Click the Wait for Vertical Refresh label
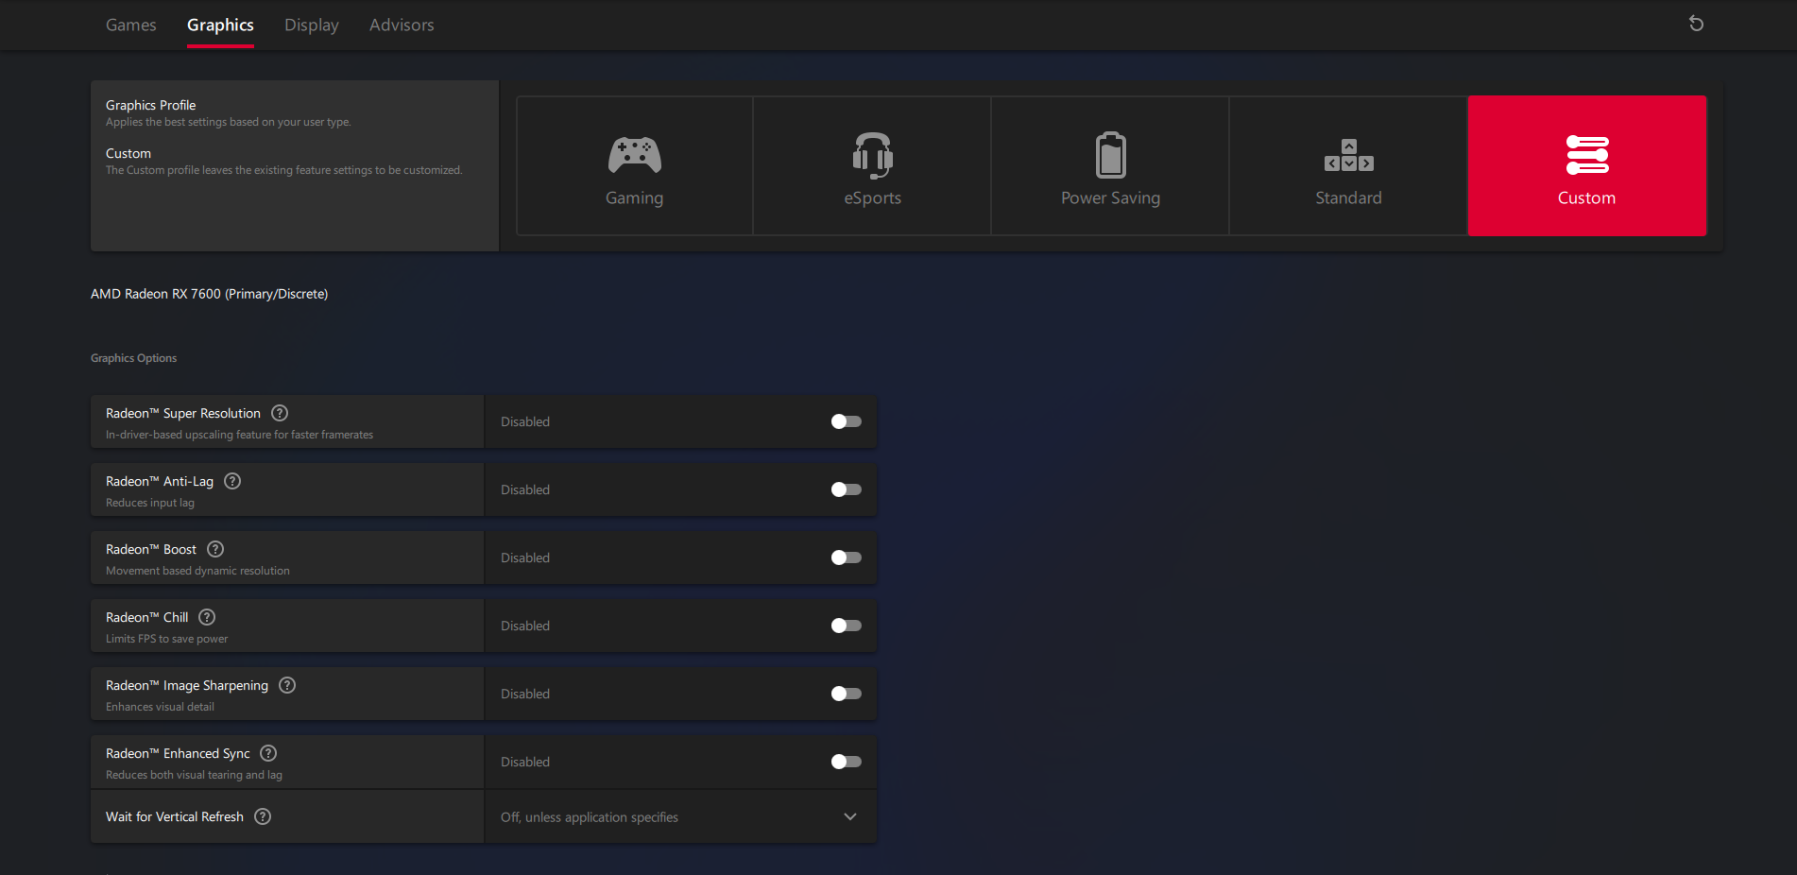The height and width of the screenshot is (875, 1797). click(175, 816)
